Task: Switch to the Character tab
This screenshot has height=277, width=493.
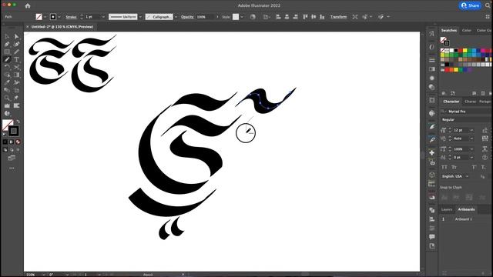Action: [451, 102]
